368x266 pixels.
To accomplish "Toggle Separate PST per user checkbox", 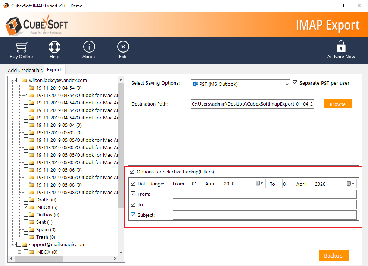I will [295, 83].
